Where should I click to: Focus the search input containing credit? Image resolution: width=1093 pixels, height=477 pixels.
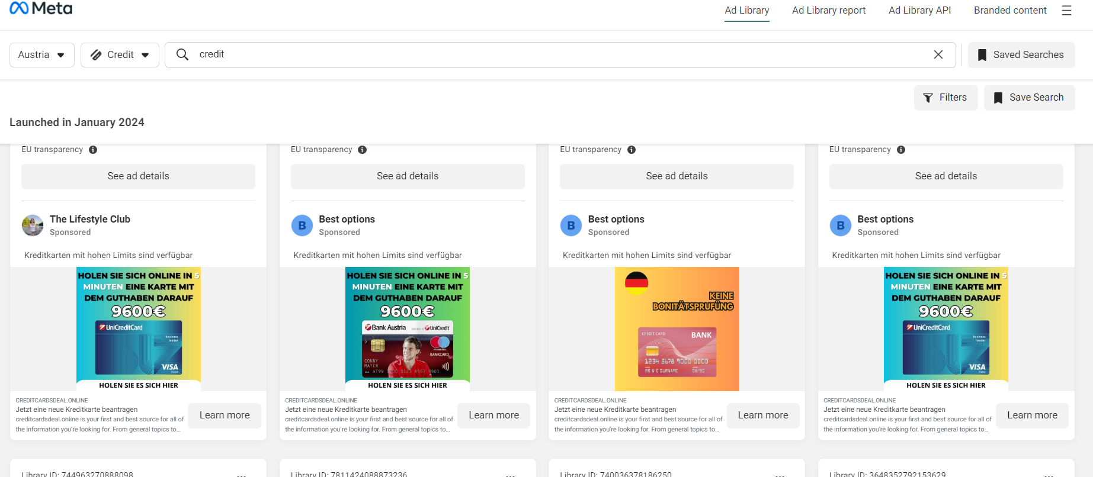click(560, 54)
